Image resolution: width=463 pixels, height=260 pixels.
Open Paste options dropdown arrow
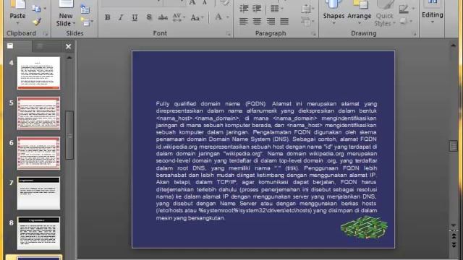[x=17, y=23]
